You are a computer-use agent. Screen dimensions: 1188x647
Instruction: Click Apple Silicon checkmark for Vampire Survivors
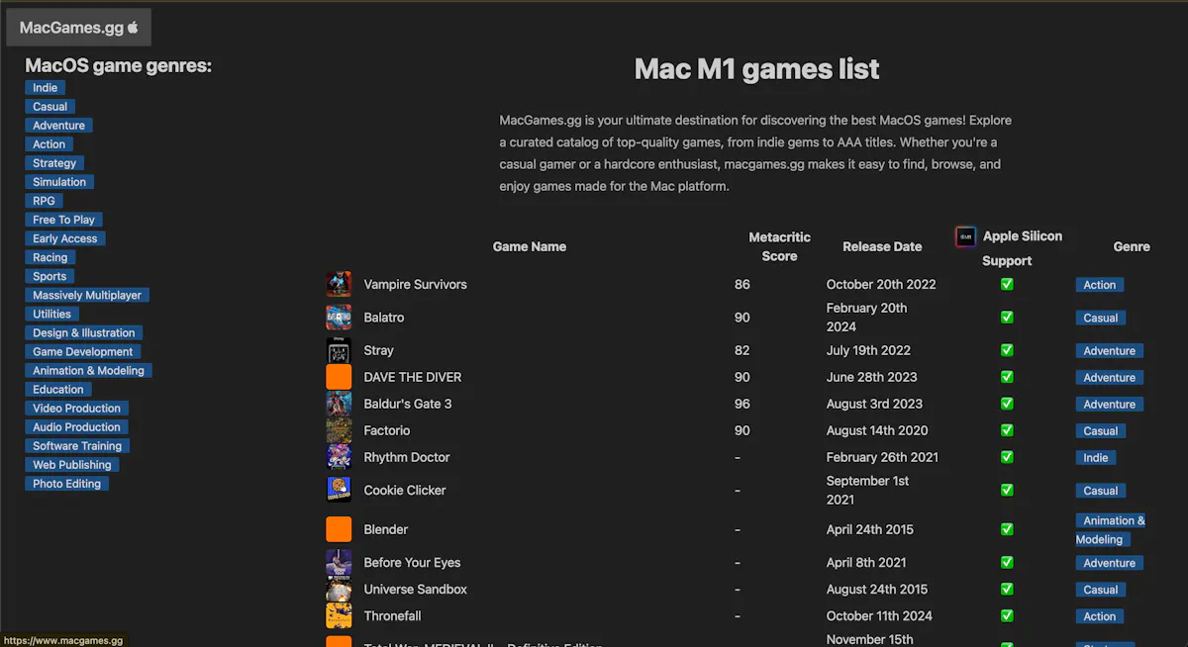[x=1007, y=284]
